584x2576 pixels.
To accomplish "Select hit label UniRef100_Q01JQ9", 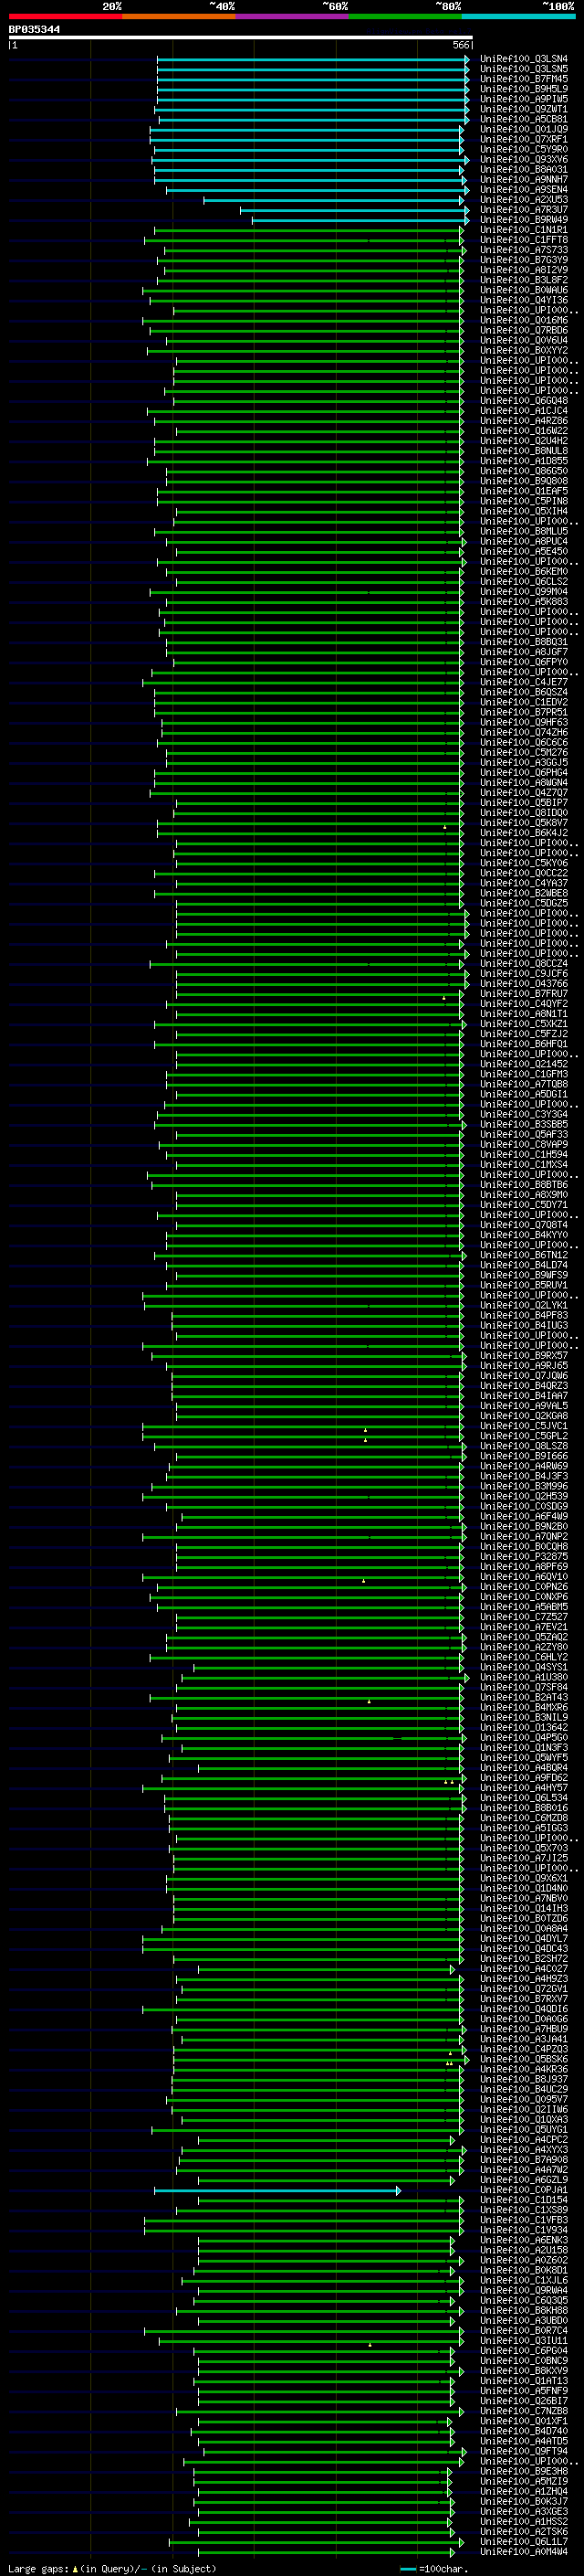I will click(x=524, y=129).
